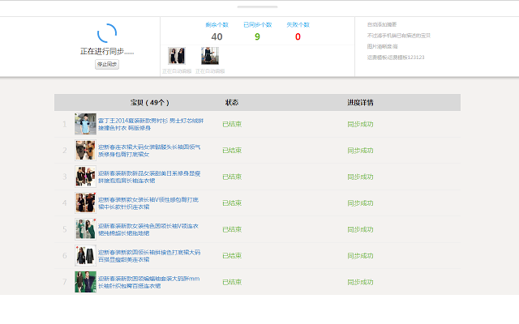Click row 3 product thumbnail image

[x=85, y=177]
